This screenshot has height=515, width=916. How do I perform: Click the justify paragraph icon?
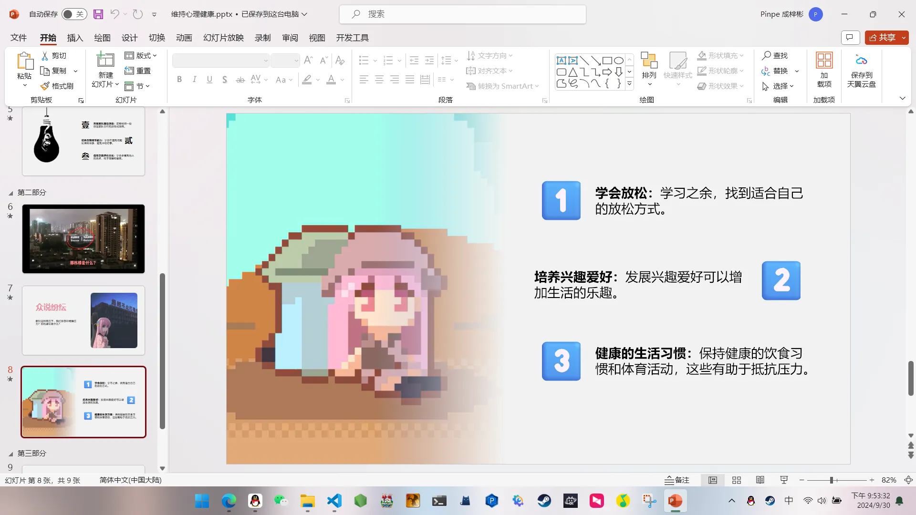tap(410, 80)
